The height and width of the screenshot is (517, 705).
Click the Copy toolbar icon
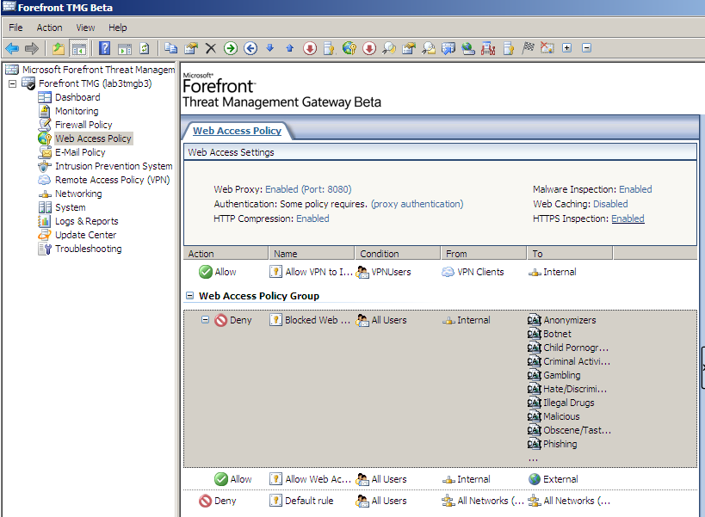(170, 48)
